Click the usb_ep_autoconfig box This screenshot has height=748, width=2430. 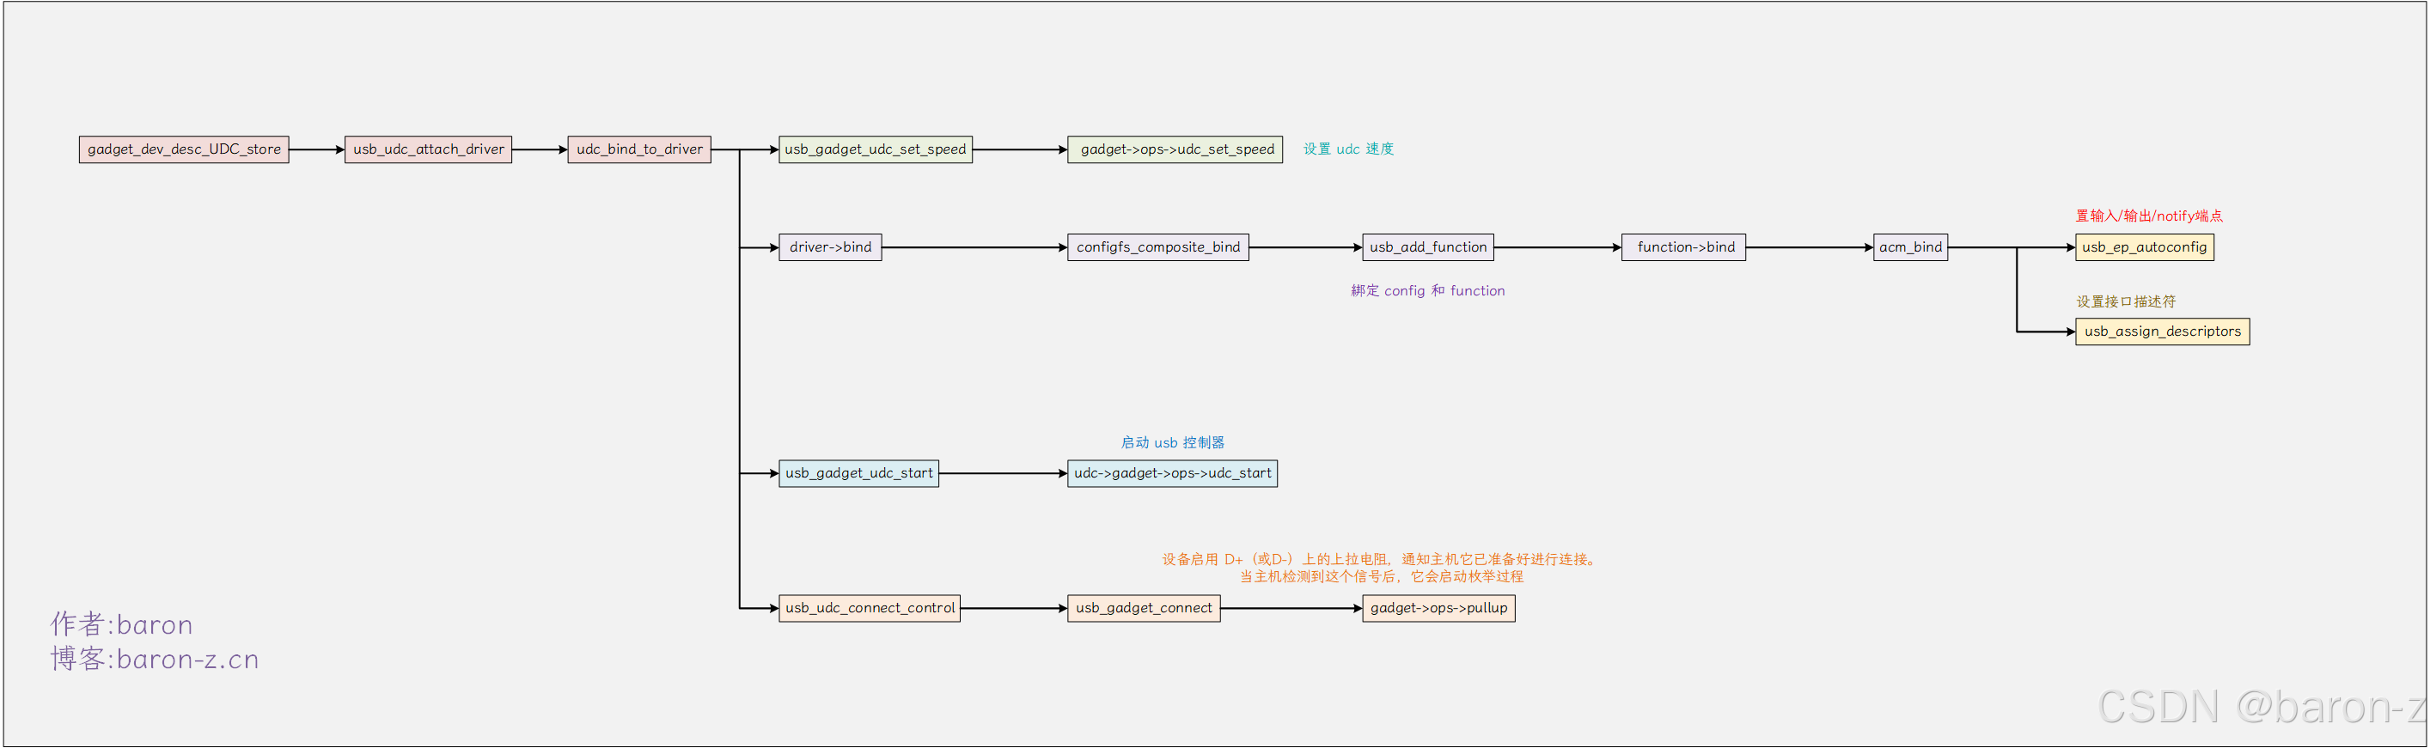2144,247
